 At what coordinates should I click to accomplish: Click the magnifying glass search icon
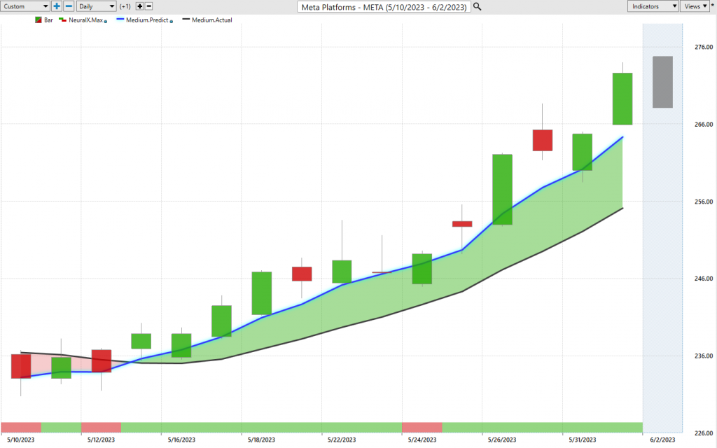point(477,6)
